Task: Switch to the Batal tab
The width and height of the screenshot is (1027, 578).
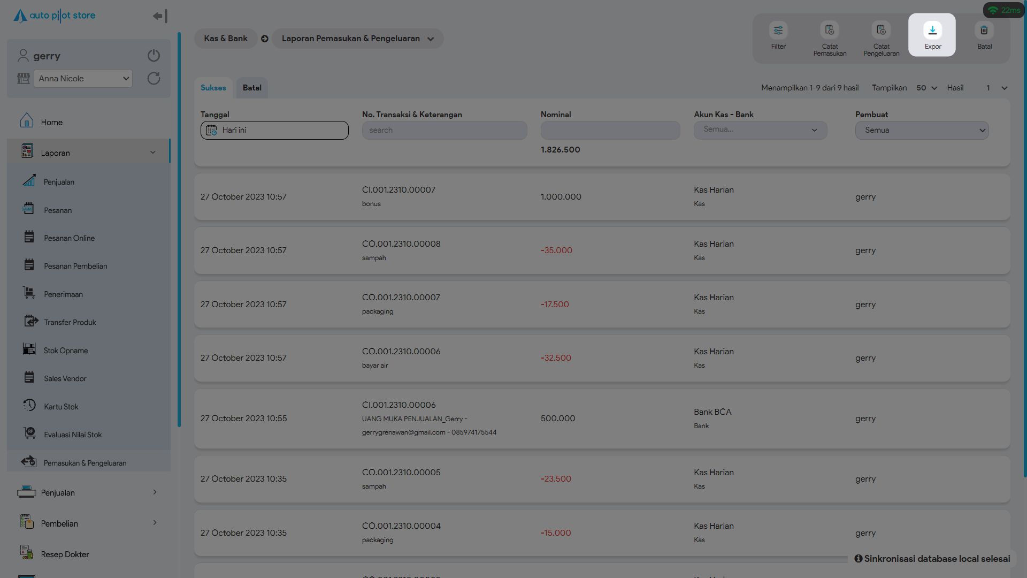Action: click(x=252, y=88)
